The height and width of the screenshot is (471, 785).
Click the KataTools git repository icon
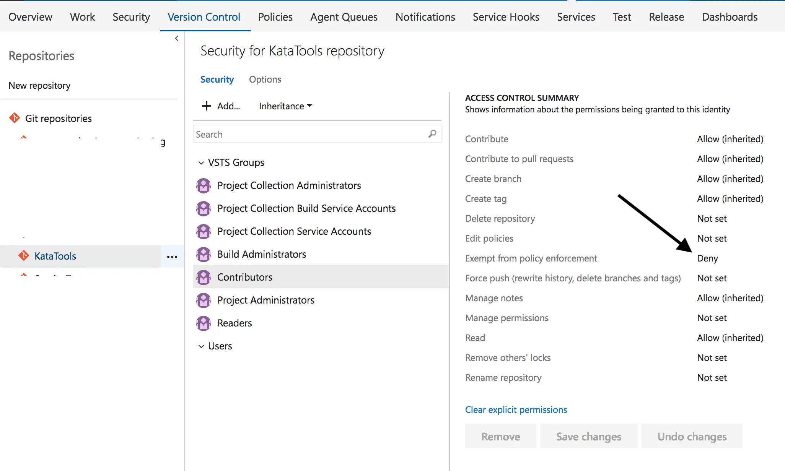tap(24, 256)
